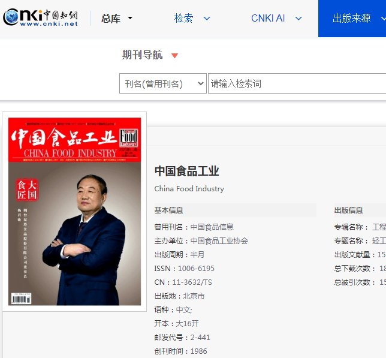This screenshot has height=358, width=386.
Task: Open the 刊名(曾用刊名) search field selector
Action: coord(163,83)
